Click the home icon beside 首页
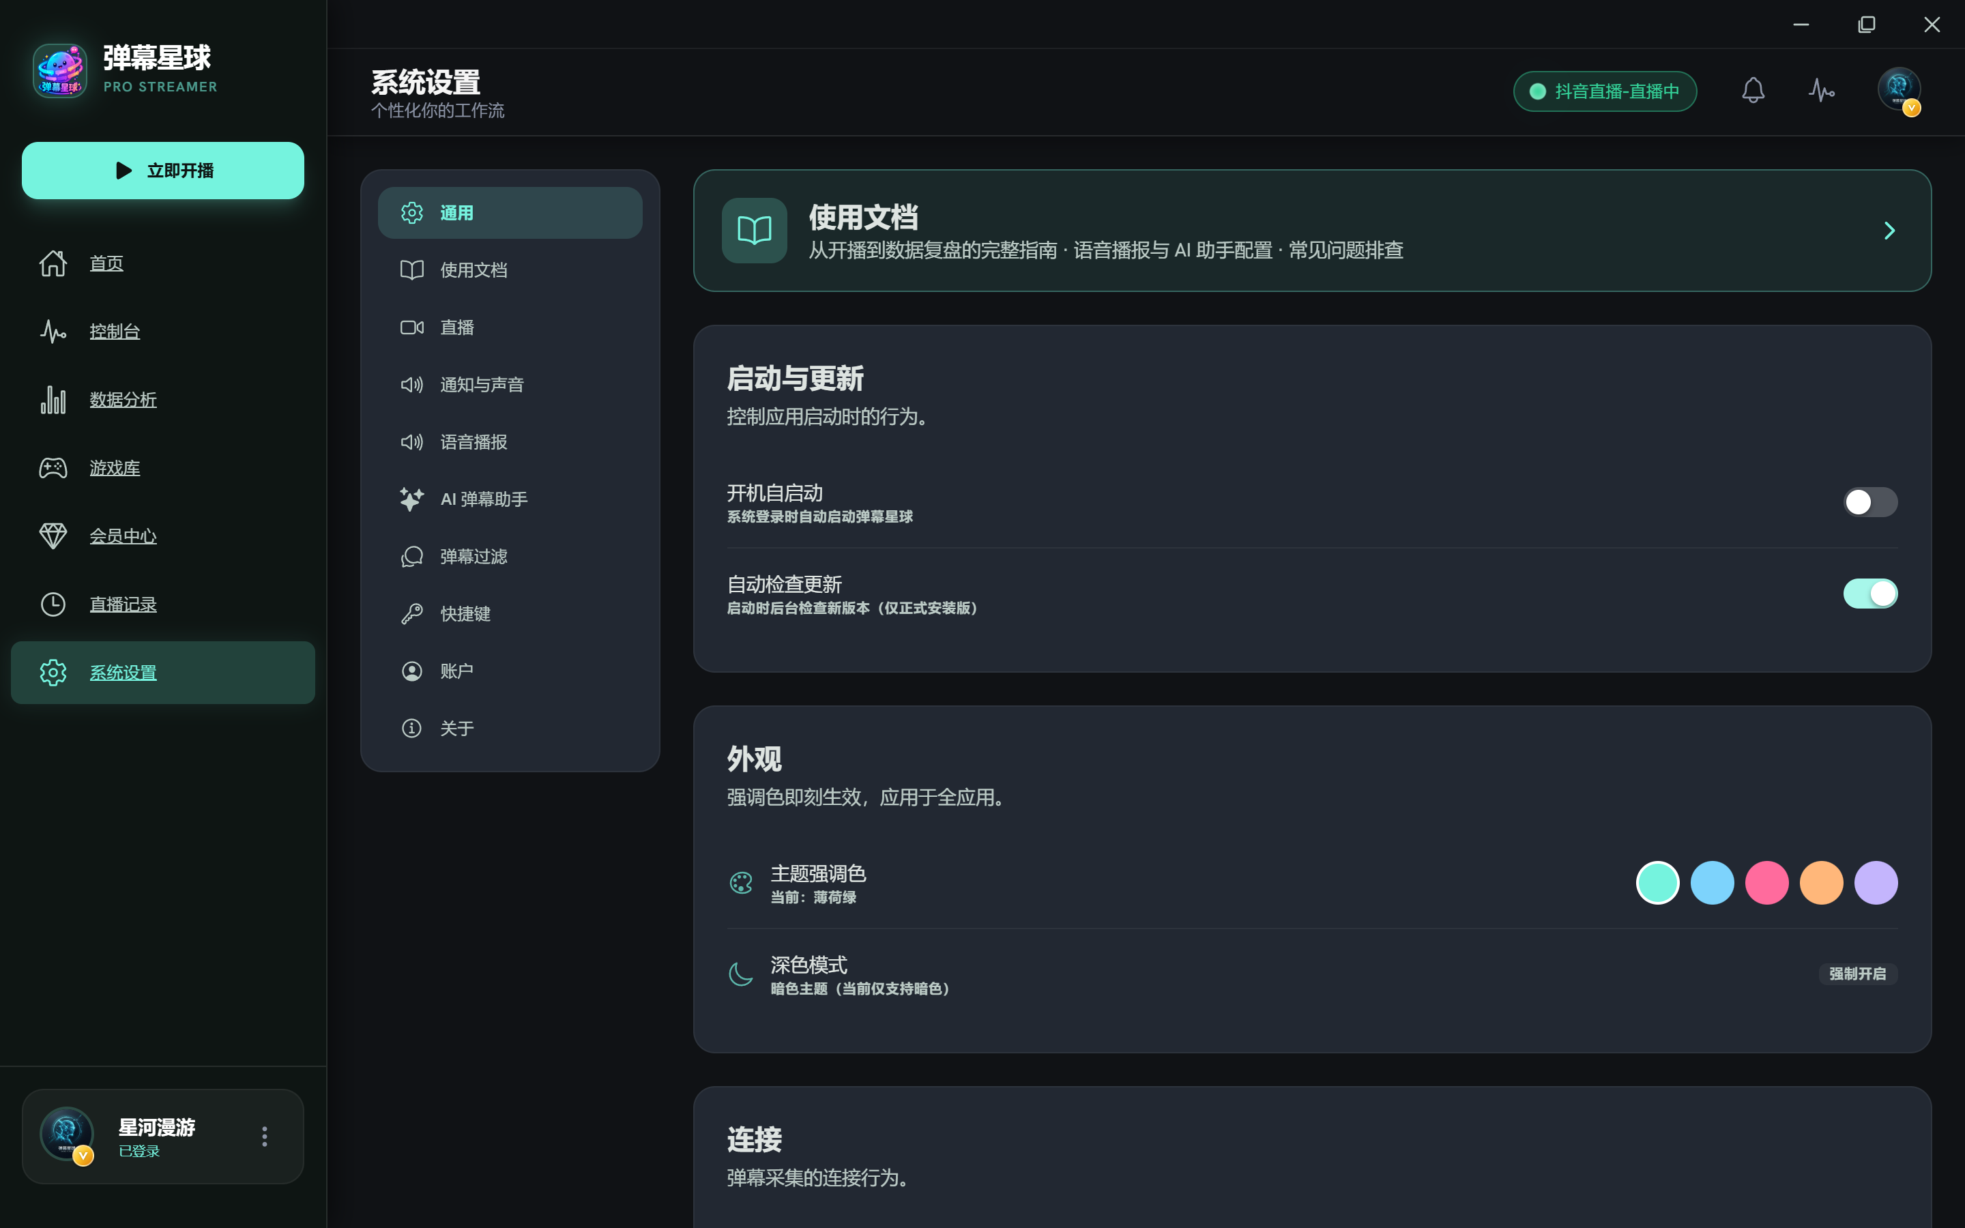1965x1228 pixels. (54, 263)
